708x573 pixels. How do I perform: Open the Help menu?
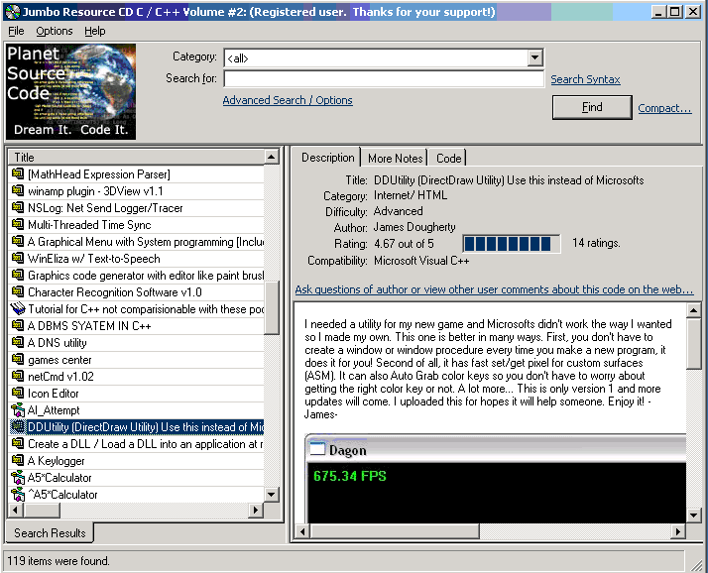pyautogui.click(x=95, y=31)
